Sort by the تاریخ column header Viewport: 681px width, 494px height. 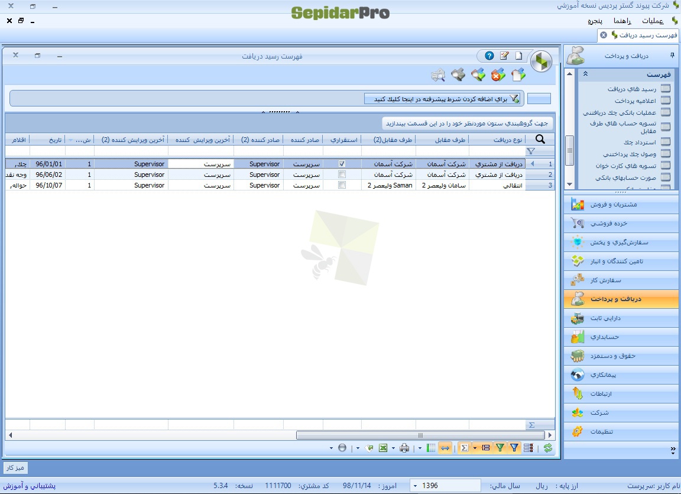coord(47,140)
